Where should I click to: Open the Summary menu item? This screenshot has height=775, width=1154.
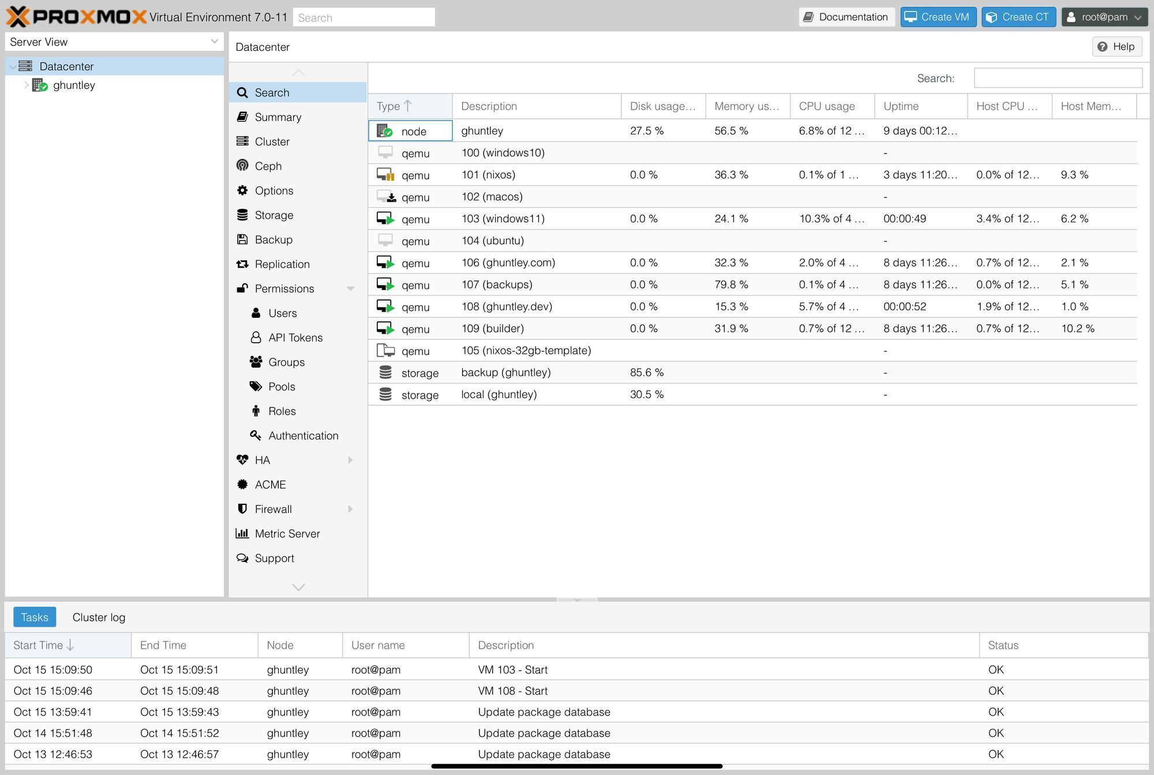click(x=278, y=117)
